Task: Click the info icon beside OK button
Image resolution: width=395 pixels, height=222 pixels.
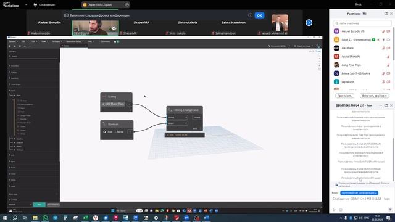Action: (x=250, y=15)
